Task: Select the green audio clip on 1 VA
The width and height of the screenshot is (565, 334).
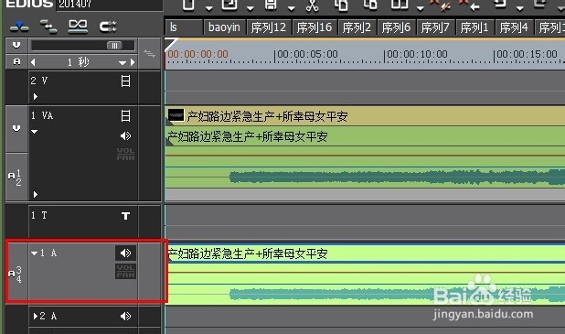Action: (365, 156)
